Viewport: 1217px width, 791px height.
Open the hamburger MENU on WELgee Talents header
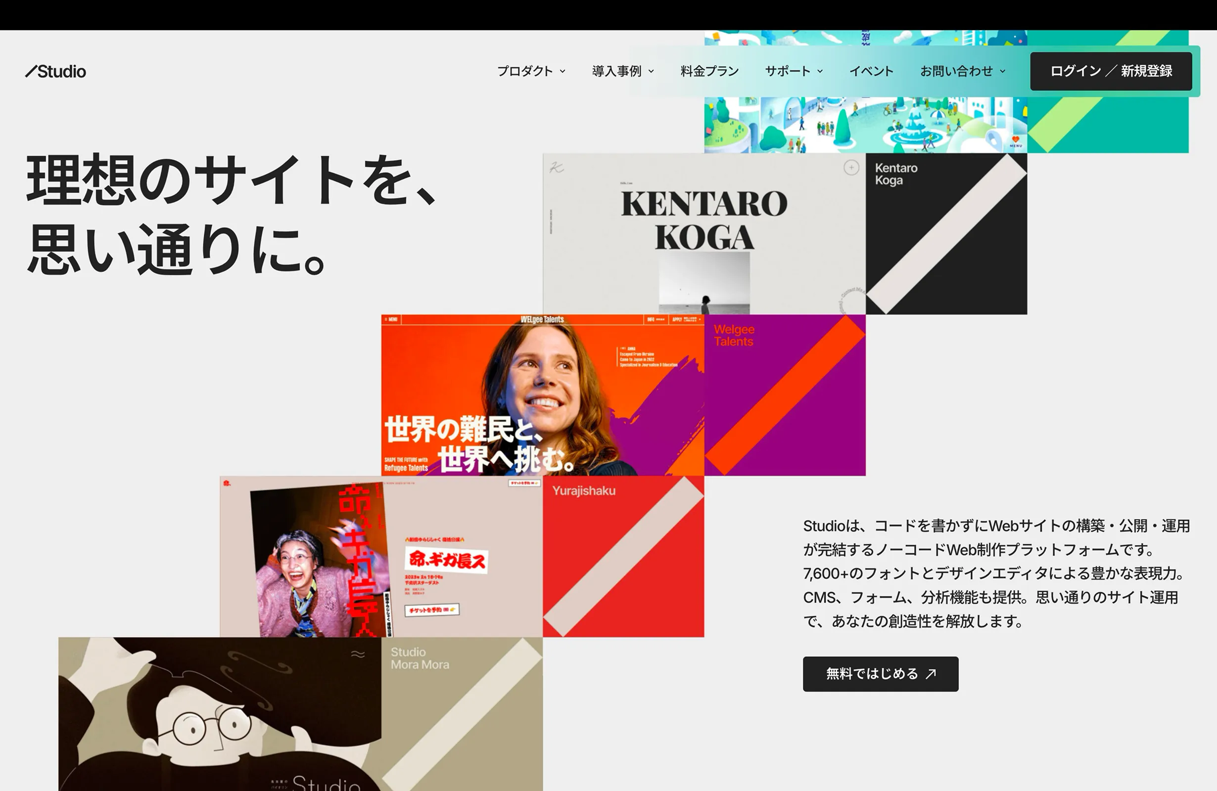coord(392,319)
